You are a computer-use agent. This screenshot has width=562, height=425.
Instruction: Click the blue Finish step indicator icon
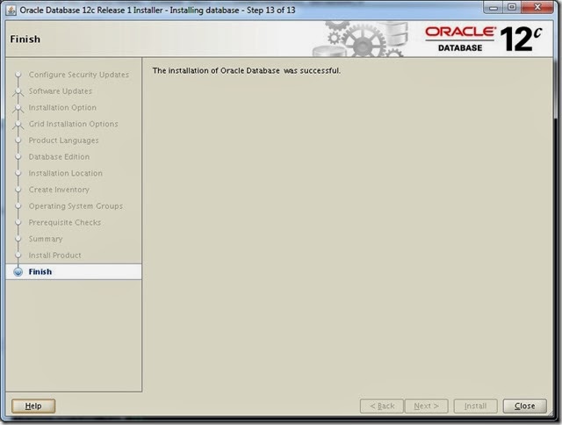pyautogui.click(x=18, y=272)
